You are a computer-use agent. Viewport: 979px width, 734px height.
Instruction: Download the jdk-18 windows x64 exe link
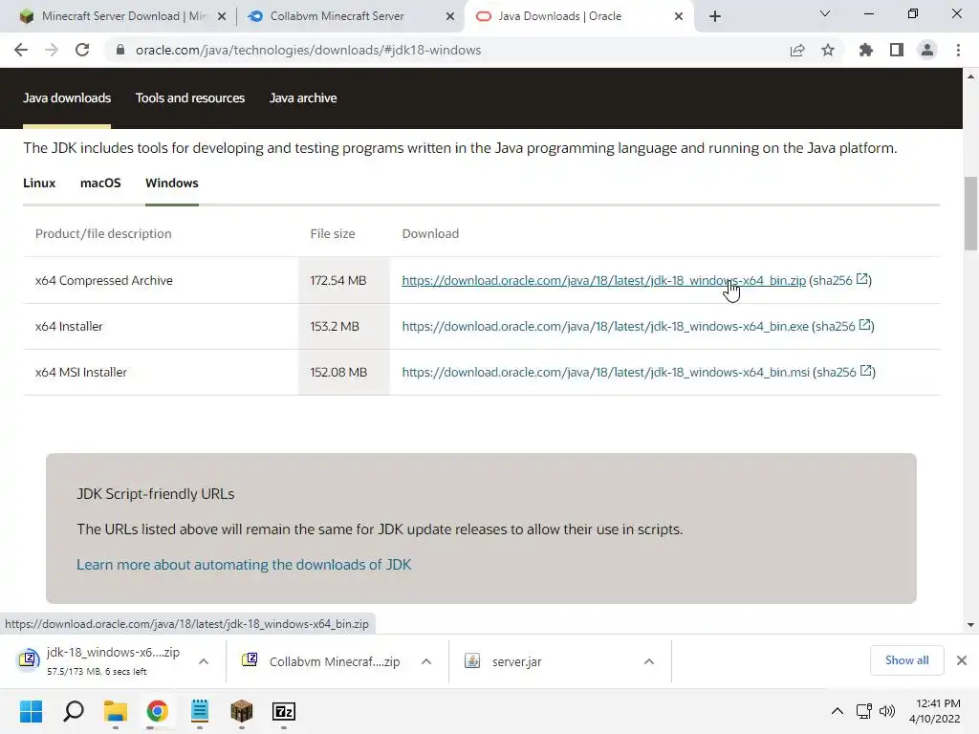[x=605, y=326]
